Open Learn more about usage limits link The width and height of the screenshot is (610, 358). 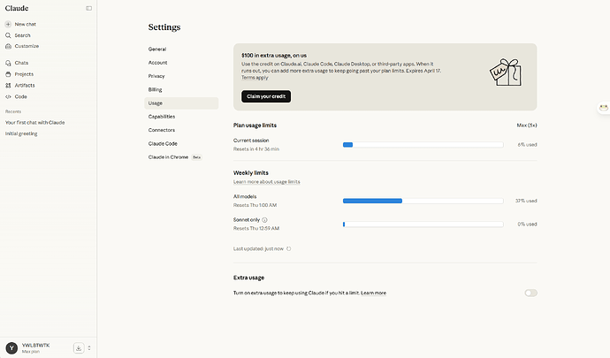click(x=266, y=182)
